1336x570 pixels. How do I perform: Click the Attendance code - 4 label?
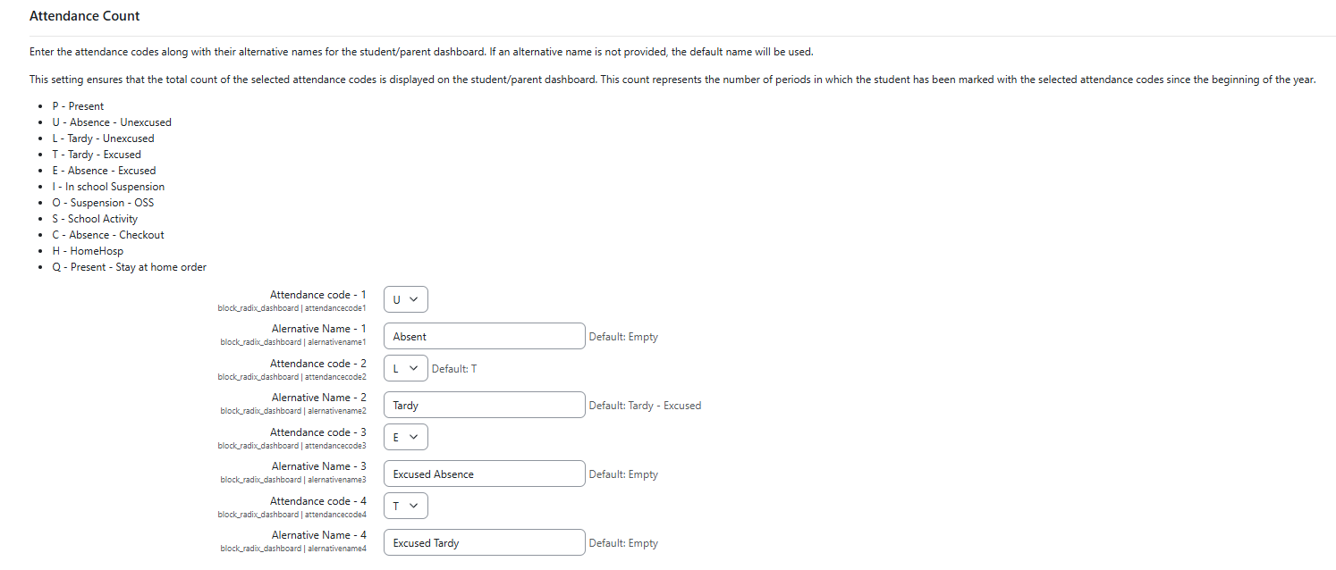point(317,501)
